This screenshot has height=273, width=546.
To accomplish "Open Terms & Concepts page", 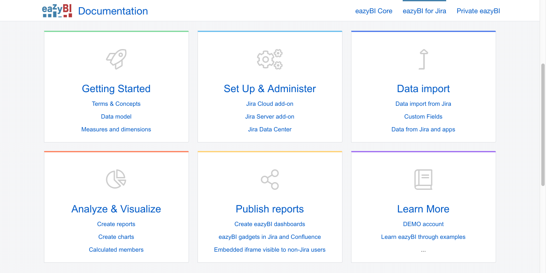I will click(116, 104).
